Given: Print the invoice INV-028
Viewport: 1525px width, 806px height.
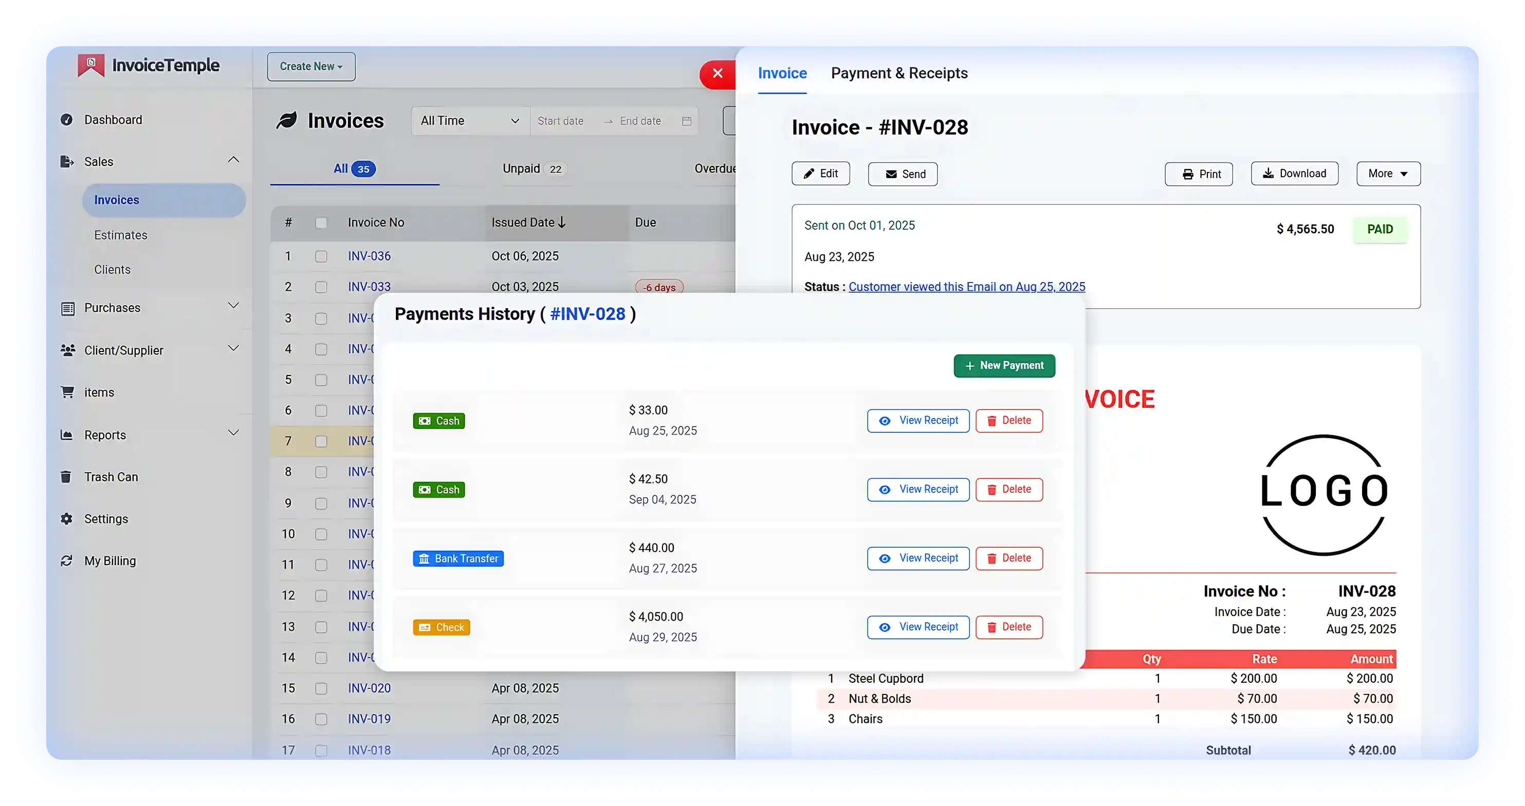Looking at the screenshot, I should tap(1199, 174).
